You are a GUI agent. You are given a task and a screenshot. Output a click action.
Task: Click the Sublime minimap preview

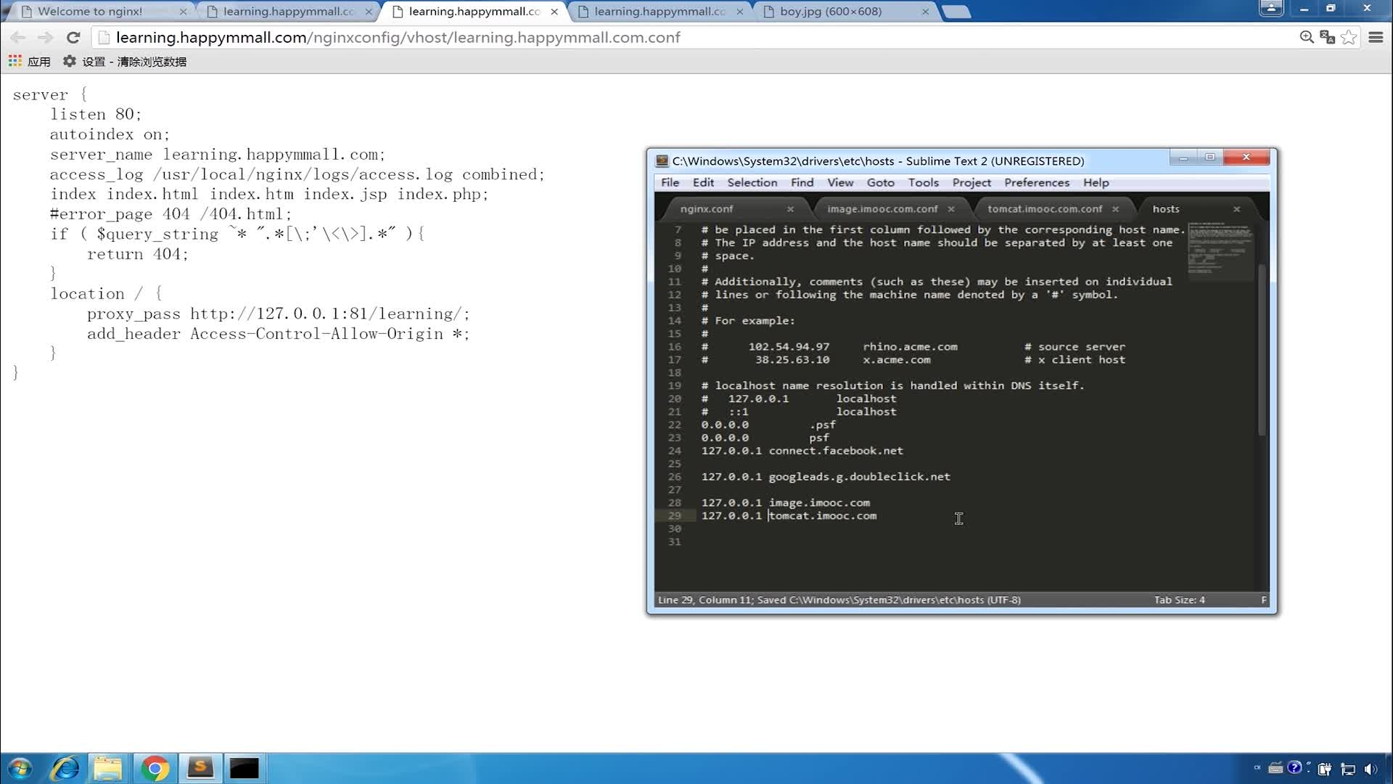pyautogui.click(x=1220, y=249)
